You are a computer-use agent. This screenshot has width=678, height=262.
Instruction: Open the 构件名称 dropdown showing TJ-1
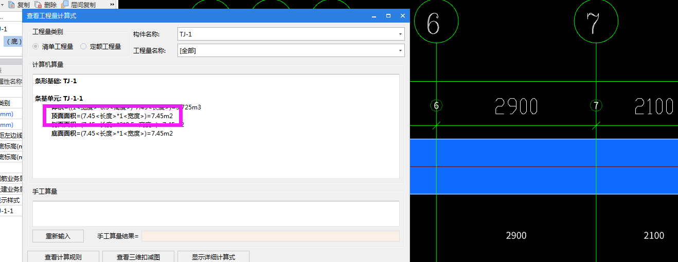pyautogui.click(x=400, y=34)
